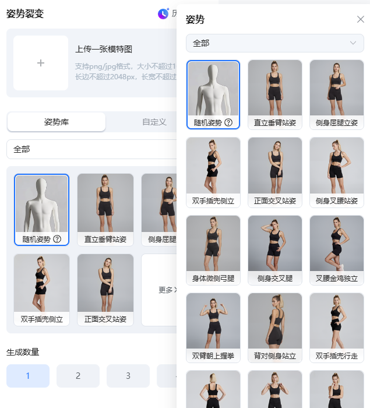Switch to the 姿势库 tab
The width and height of the screenshot is (370, 408).
(57, 122)
